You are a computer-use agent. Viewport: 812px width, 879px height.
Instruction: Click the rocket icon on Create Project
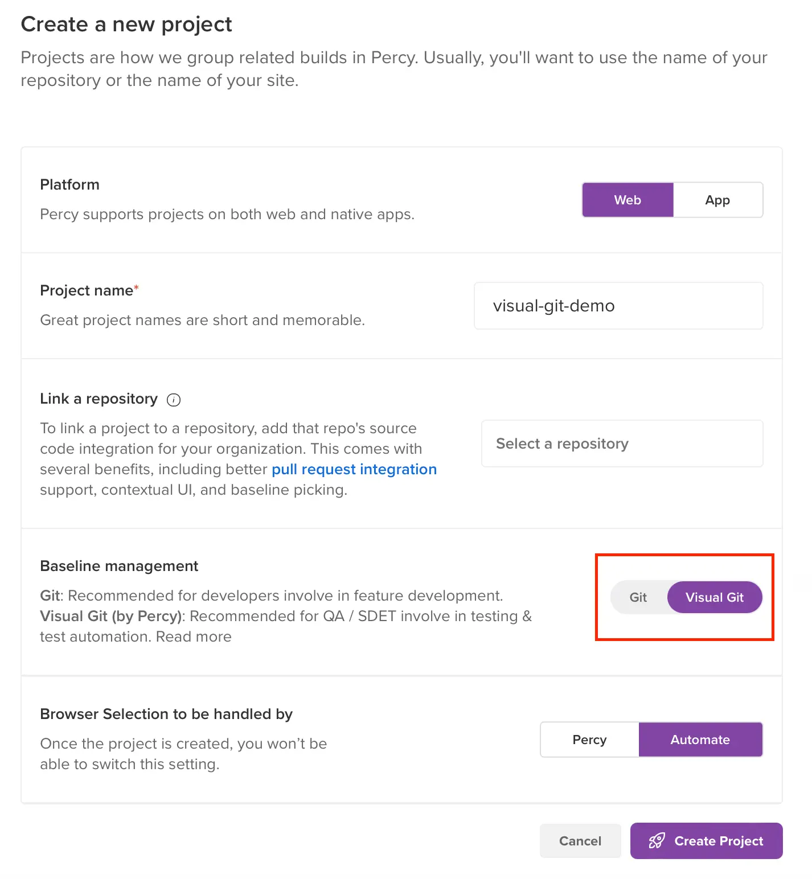coord(657,841)
